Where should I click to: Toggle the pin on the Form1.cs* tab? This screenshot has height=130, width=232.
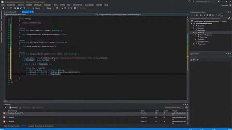pos(30,12)
